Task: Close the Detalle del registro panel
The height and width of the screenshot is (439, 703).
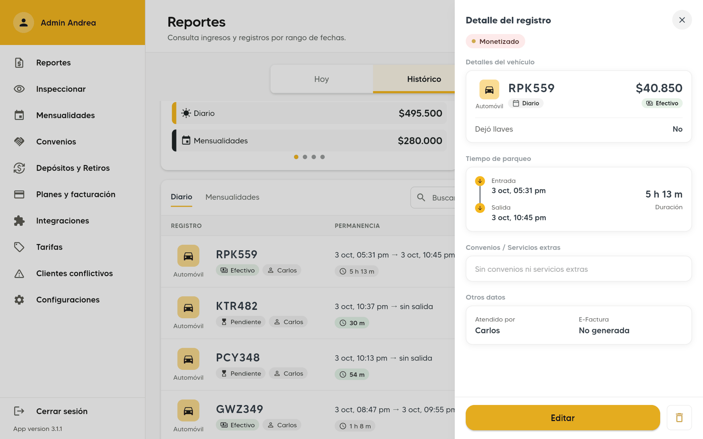Action: (682, 20)
